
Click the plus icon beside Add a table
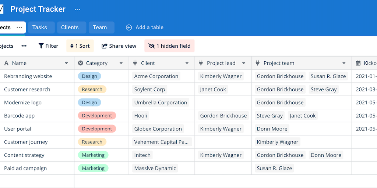pos(129,28)
